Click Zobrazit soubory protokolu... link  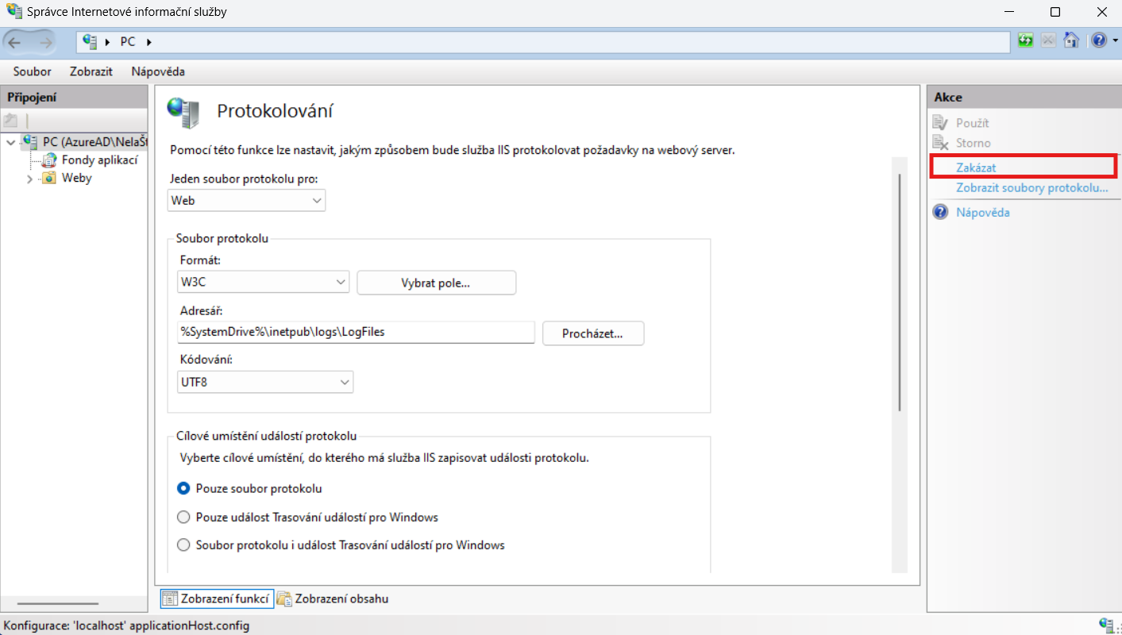[x=1031, y=187]
